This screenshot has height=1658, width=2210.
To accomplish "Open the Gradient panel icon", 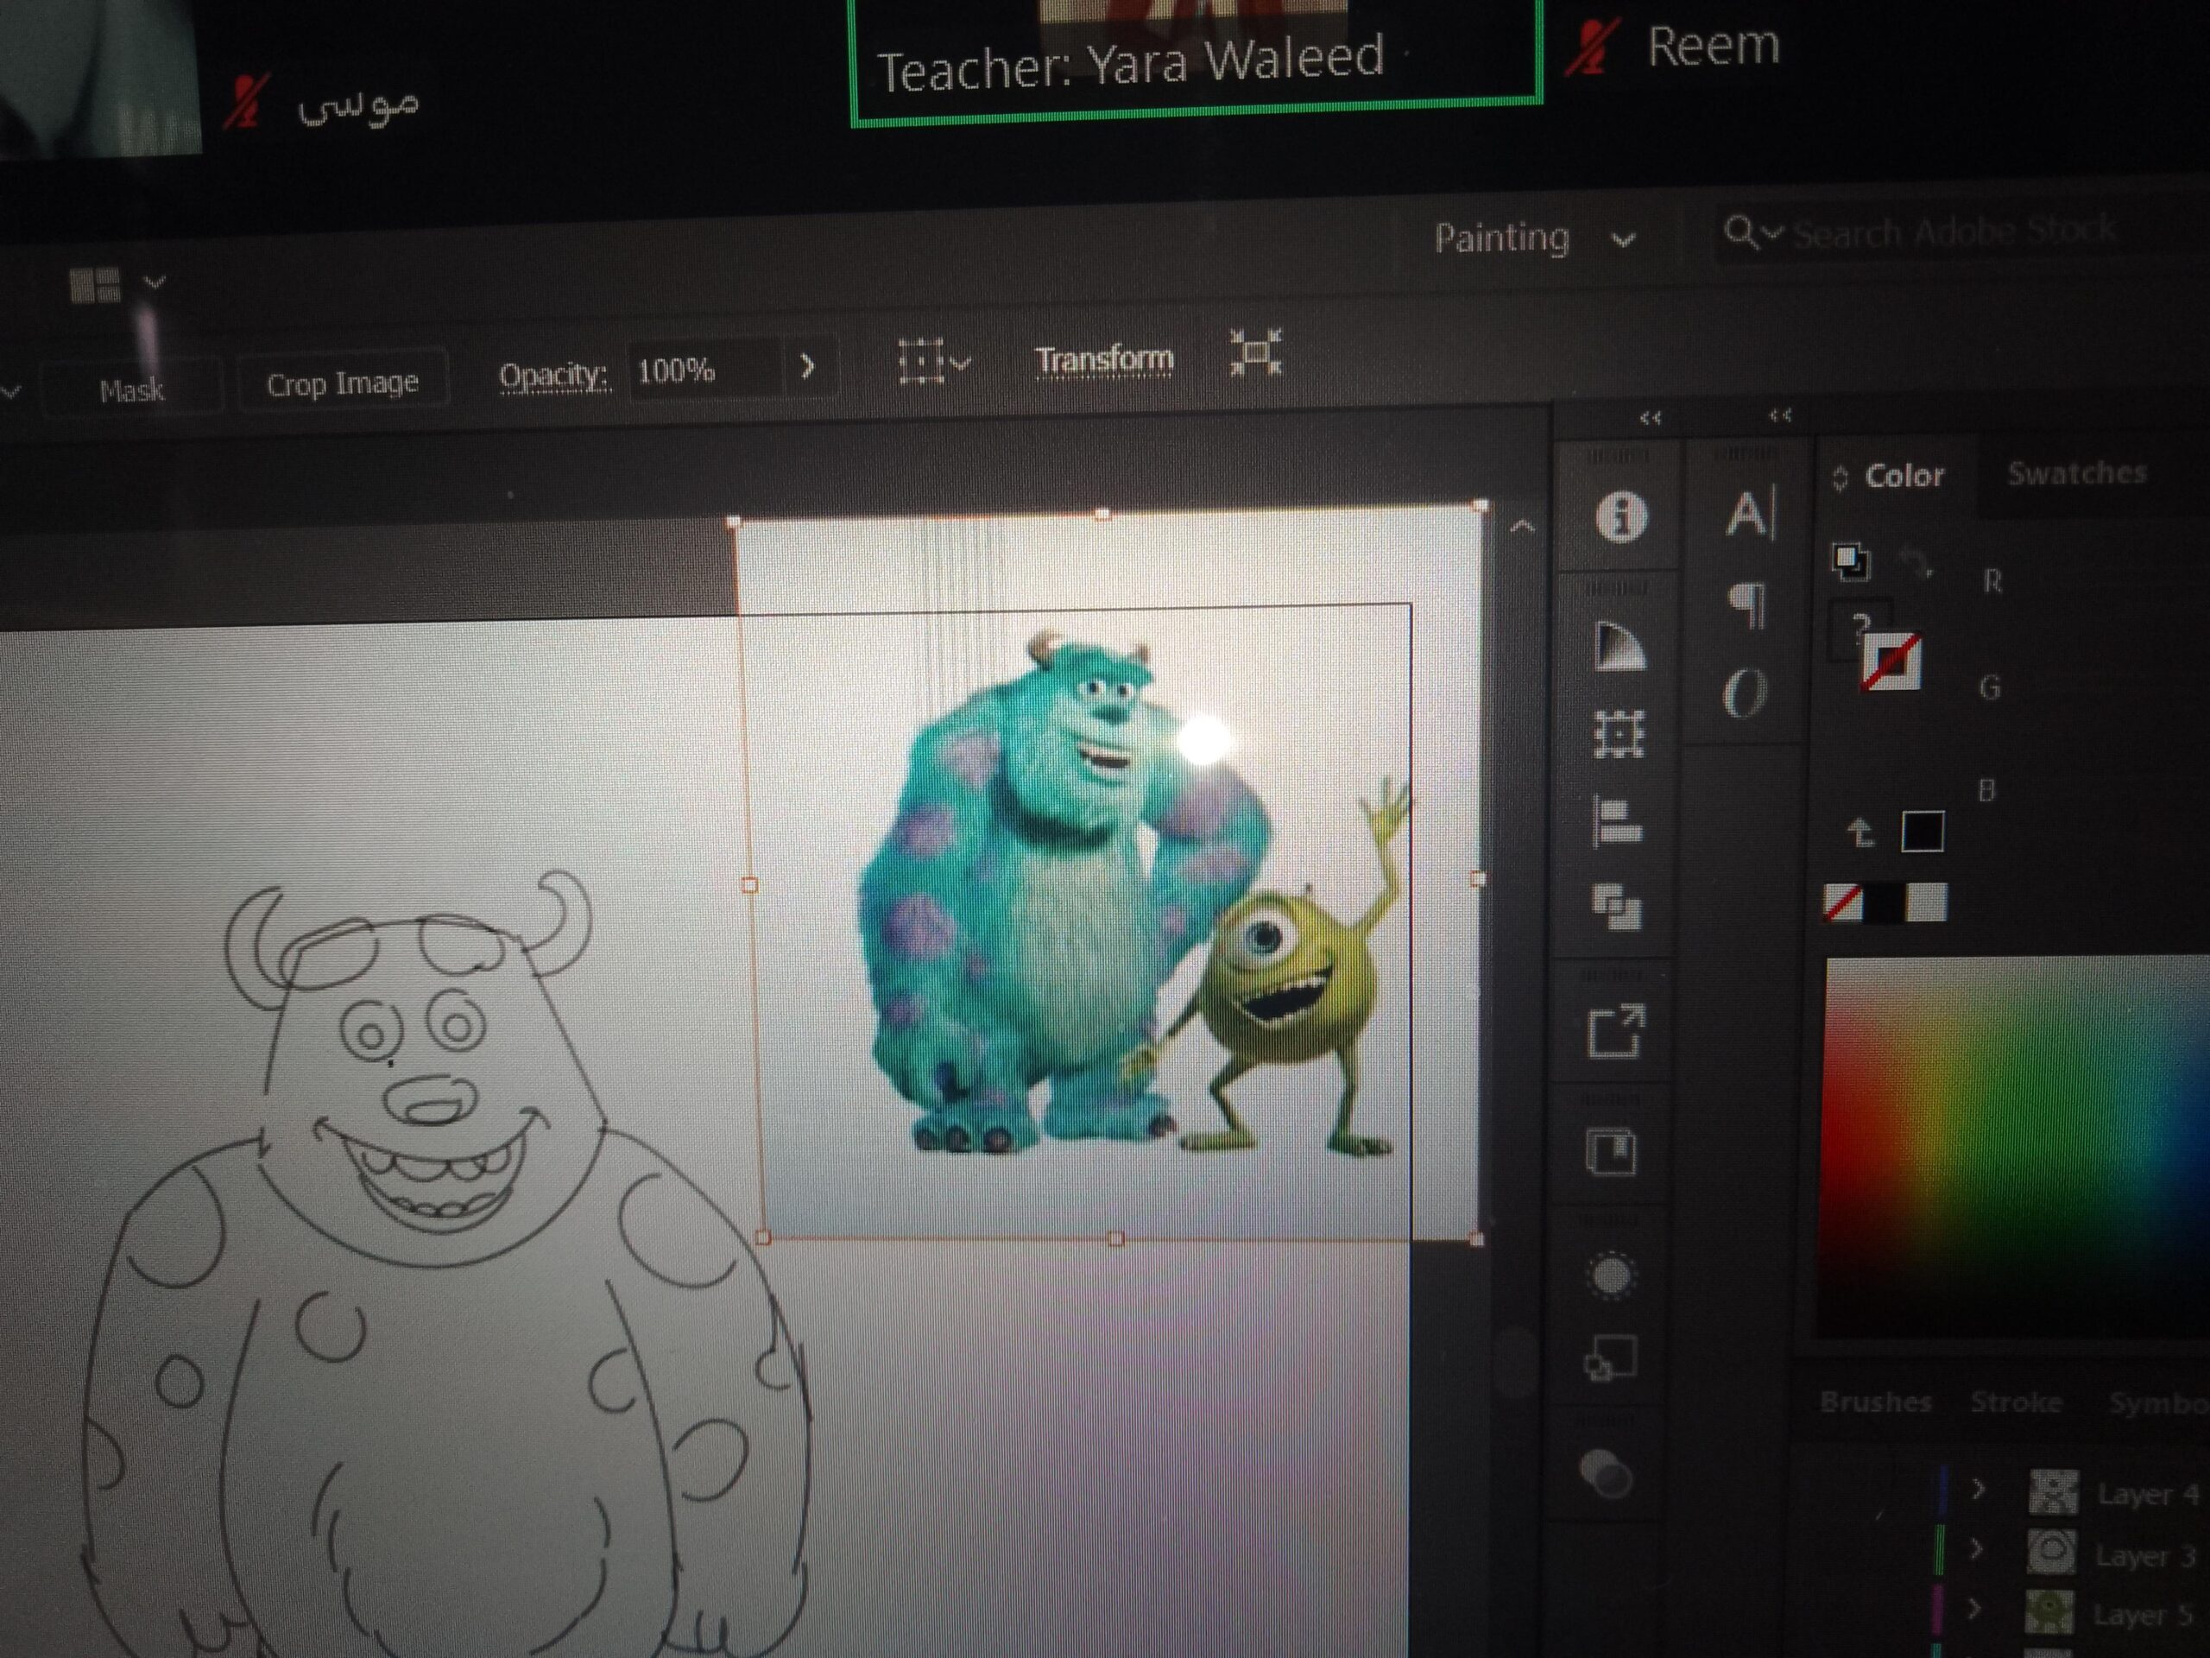I will coord(1620,646).
